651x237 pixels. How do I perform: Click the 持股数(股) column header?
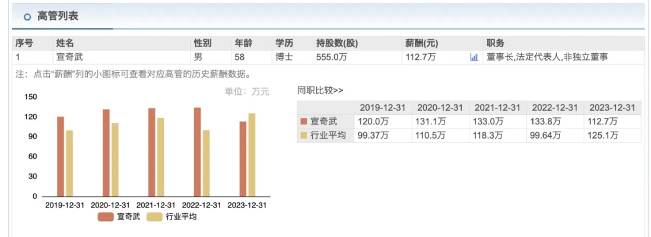point(337,43)
